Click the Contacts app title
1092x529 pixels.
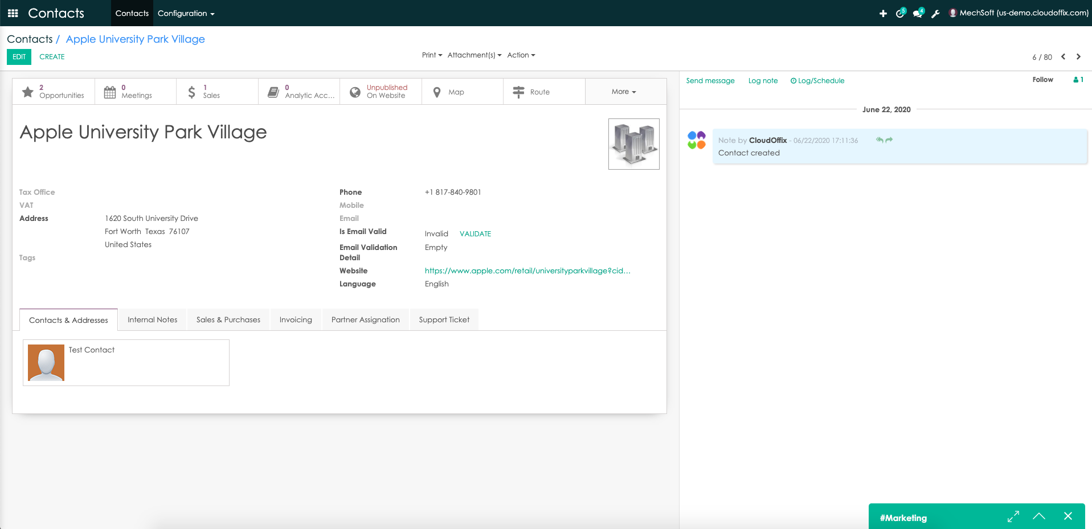point(56,13)
